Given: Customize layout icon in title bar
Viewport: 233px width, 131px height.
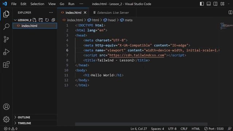Looking at the screenshot, I should [x=222, y=4].
